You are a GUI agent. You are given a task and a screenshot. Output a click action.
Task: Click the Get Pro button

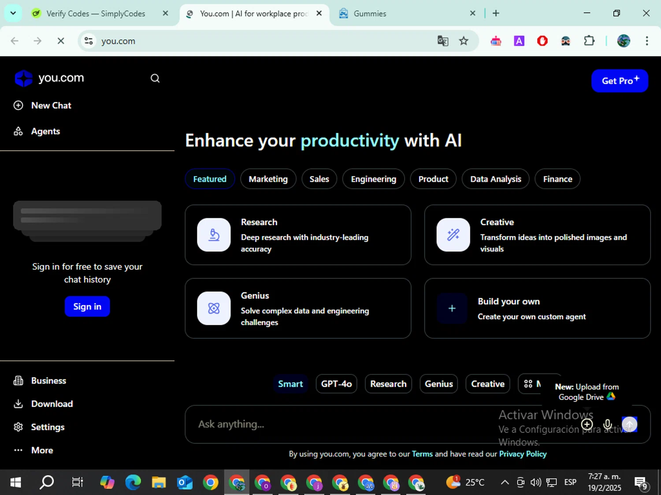pos(620,81)
